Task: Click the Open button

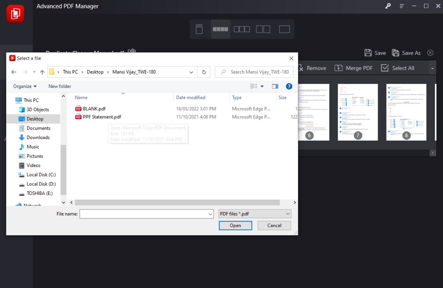Action: 235,225
